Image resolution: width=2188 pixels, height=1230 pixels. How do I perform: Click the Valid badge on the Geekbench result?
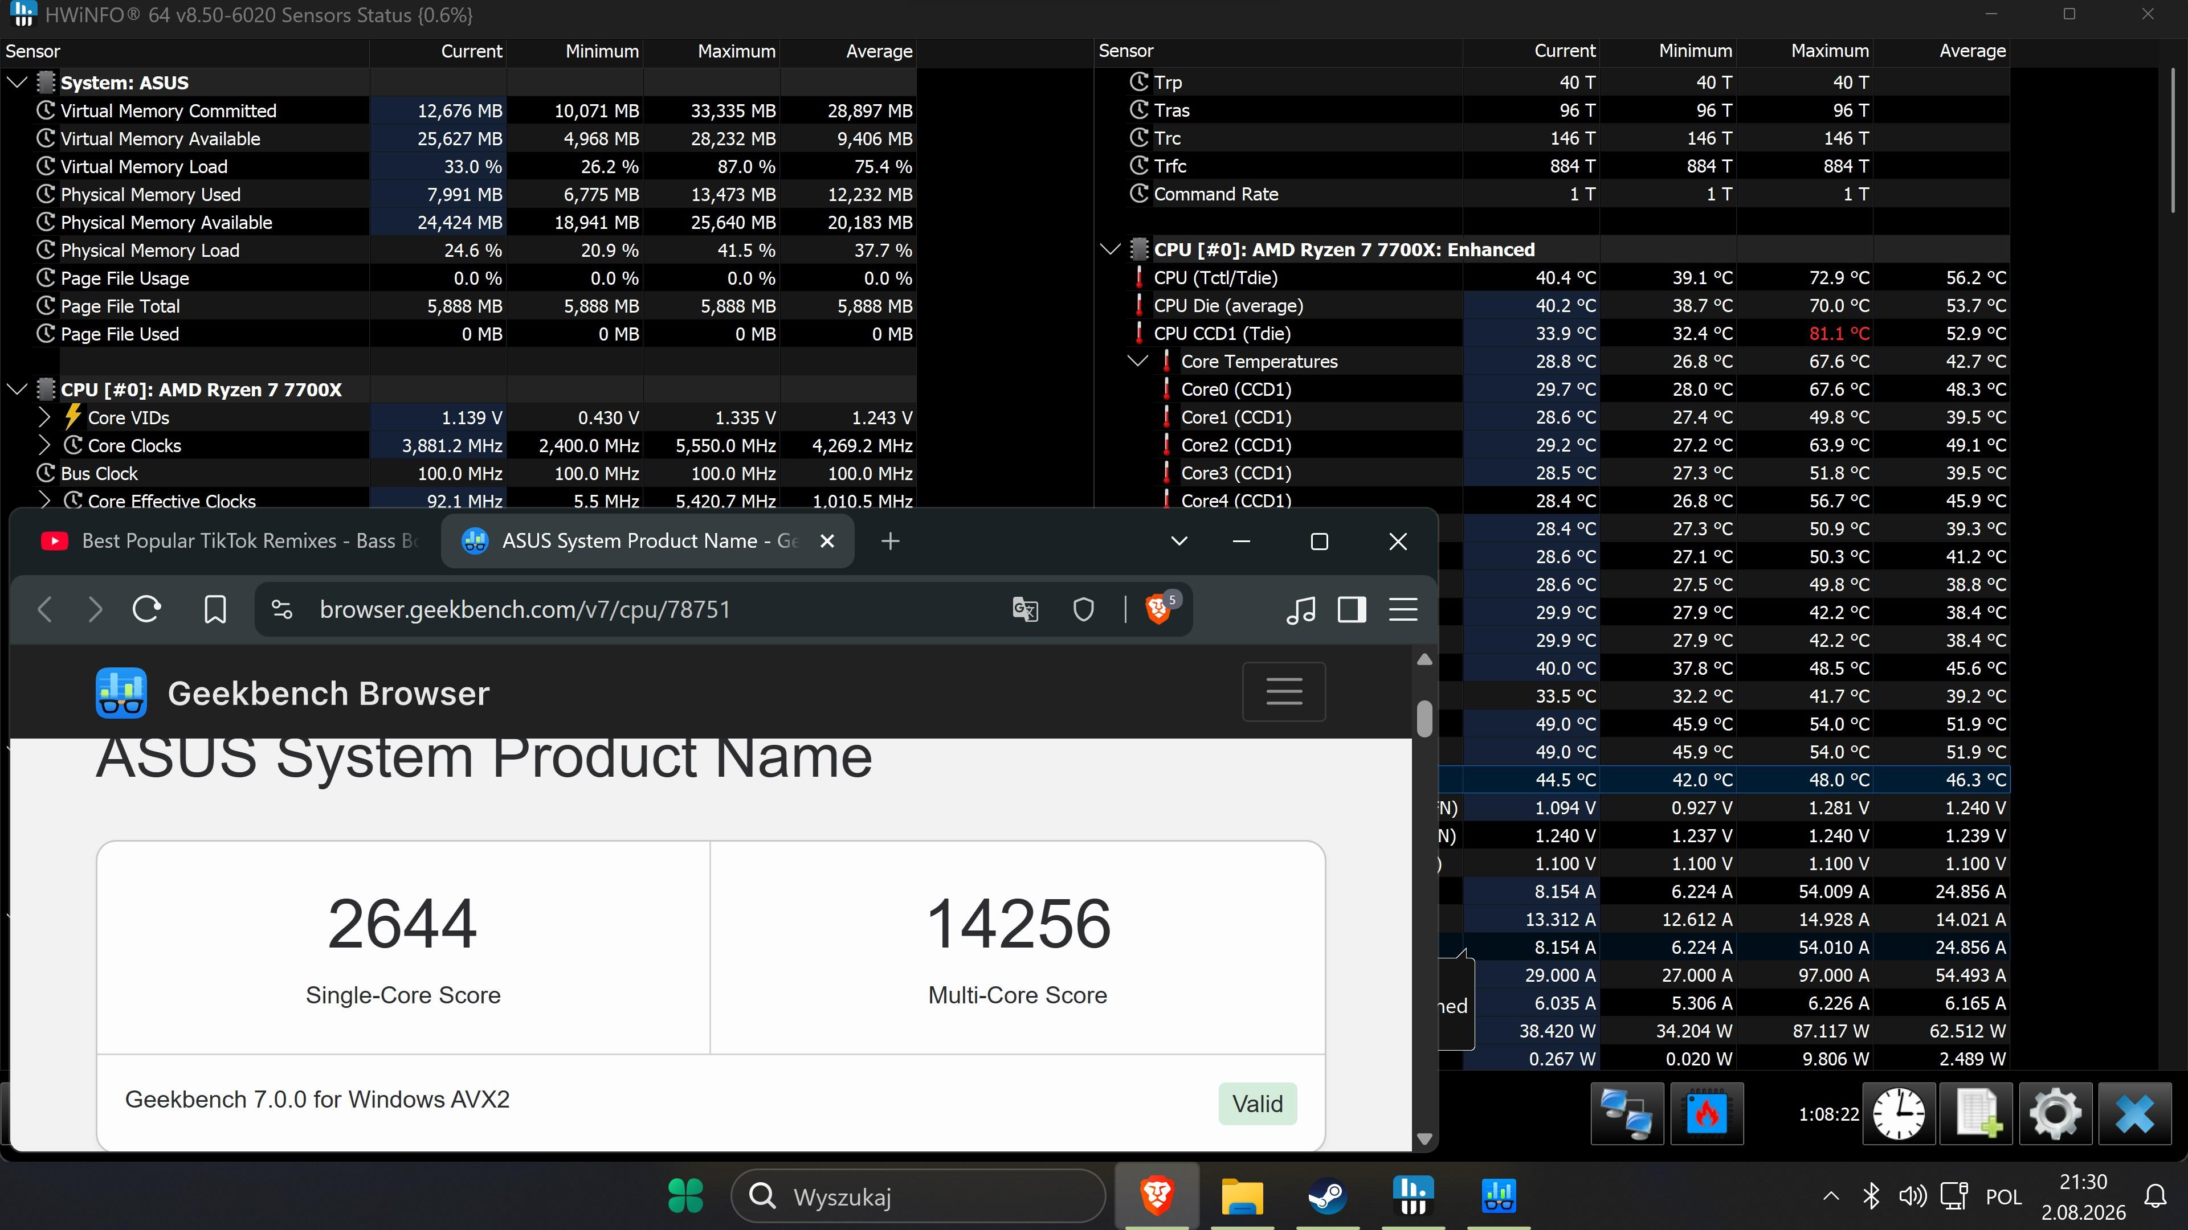coord(1257,1104)
